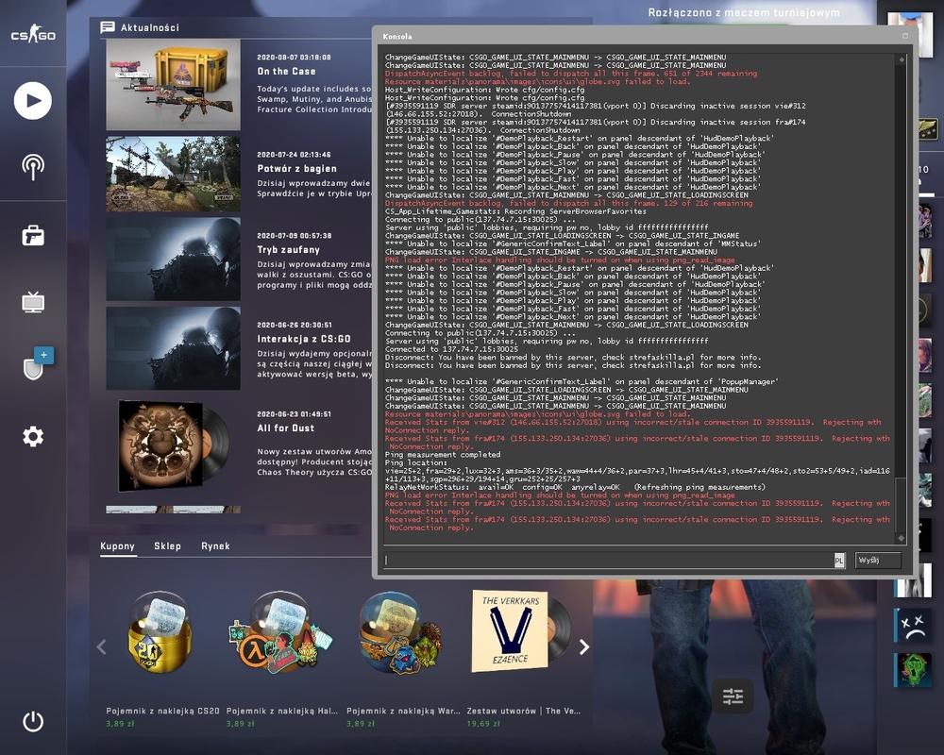The image size is (944, 755).
Task: Select The Verkkars EZ4ENCE music kit
Action: tap(521, 631)
